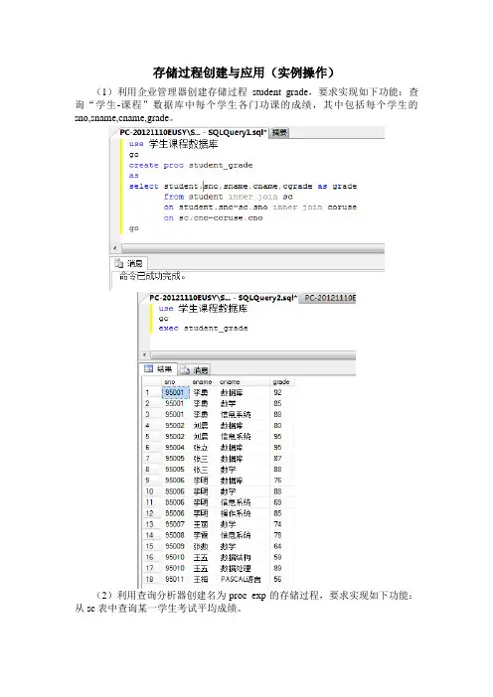Select row 18 header in results grid

[x=152, y=579]
